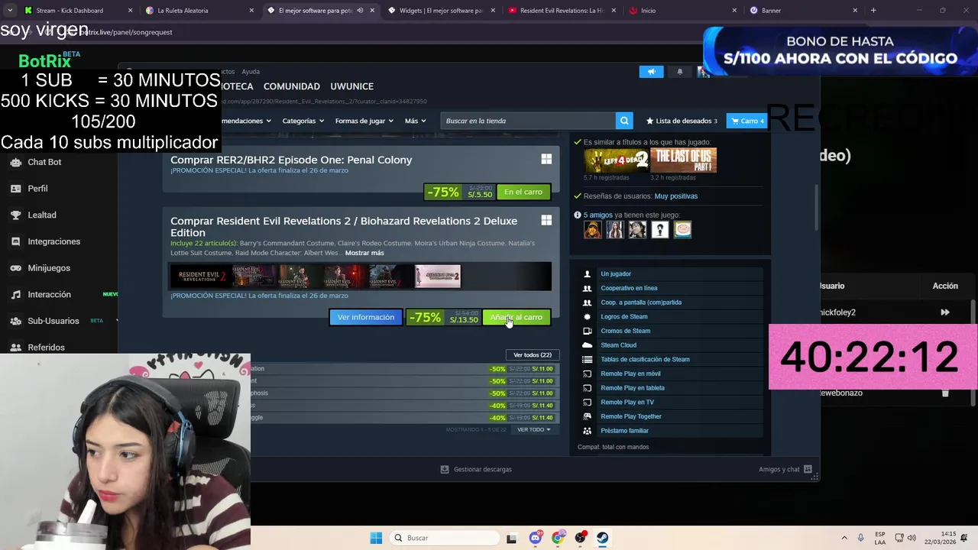Image resolution: width=978 pixels, height=550 pixels.
Task: Expand the Formas de jugar dropdown
Action: [x=364, y=121]
